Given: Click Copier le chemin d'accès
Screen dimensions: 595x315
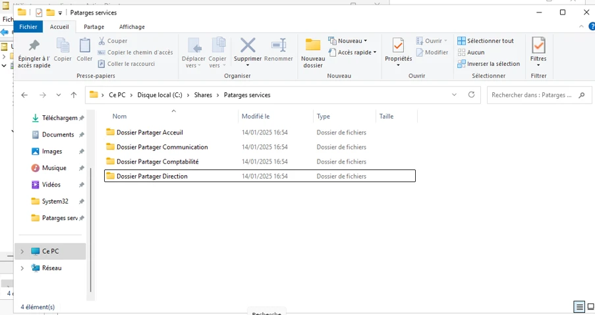Looking at the screenshot, I should 136,52.
